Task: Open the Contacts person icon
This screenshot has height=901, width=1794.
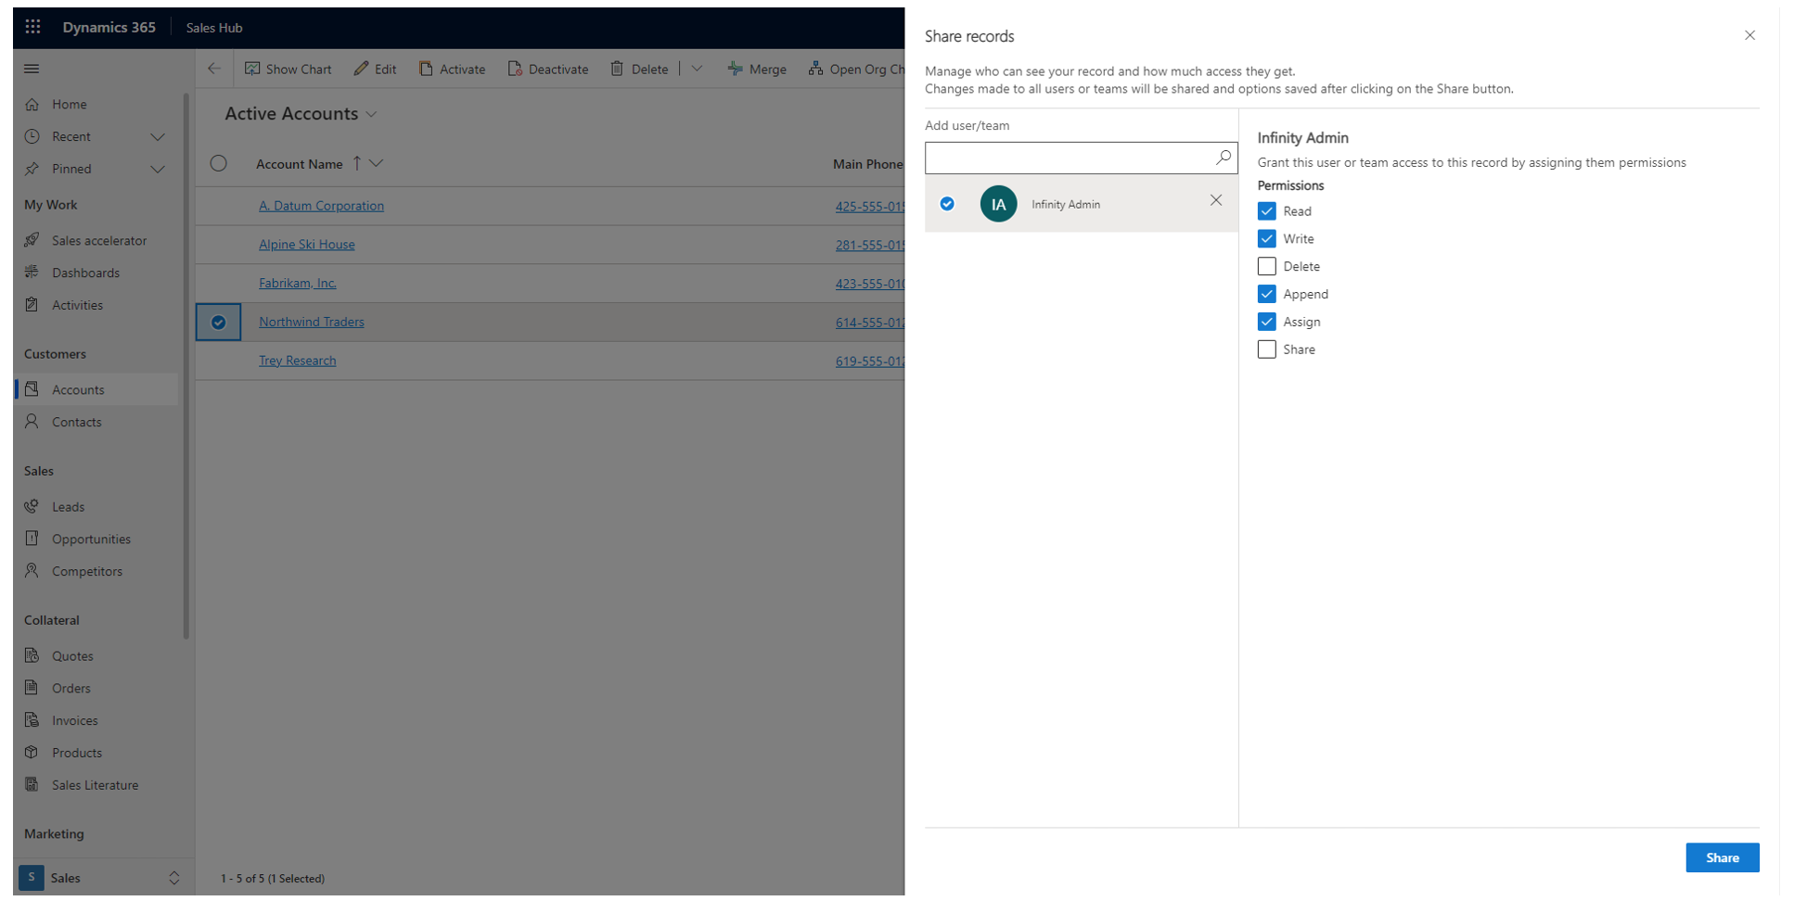Action: (x=32, y=422)
